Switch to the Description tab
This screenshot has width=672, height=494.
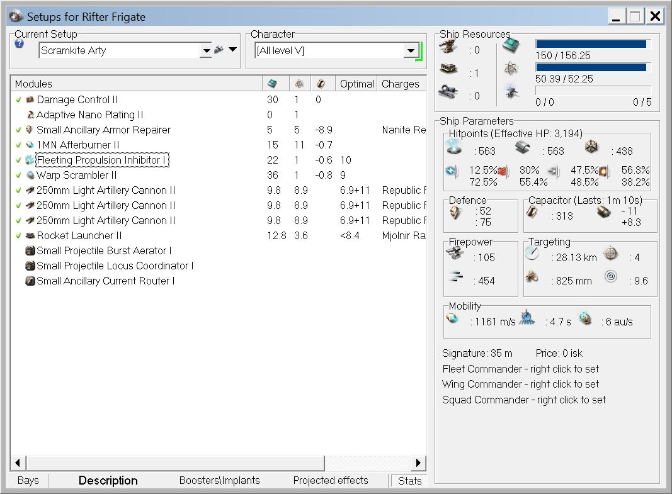pos(108,481)
